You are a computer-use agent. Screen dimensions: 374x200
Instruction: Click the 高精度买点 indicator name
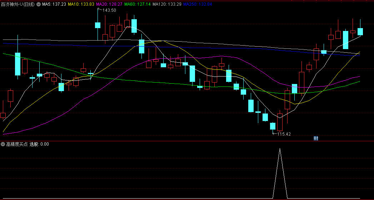click(x=17, y=144)
